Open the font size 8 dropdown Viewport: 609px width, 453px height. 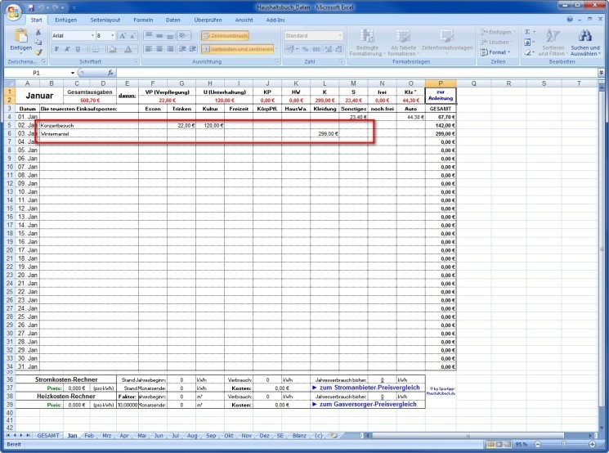coord(113,36)
